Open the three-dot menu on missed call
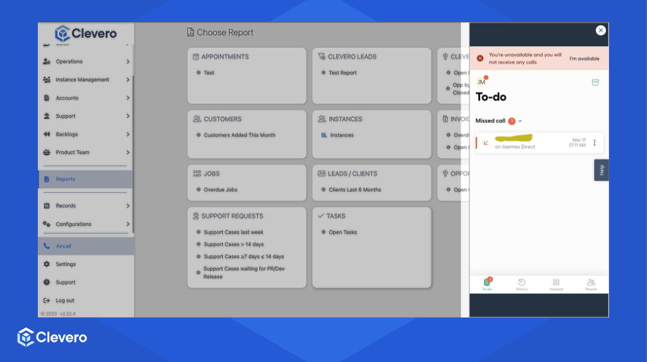 [595, 143]
